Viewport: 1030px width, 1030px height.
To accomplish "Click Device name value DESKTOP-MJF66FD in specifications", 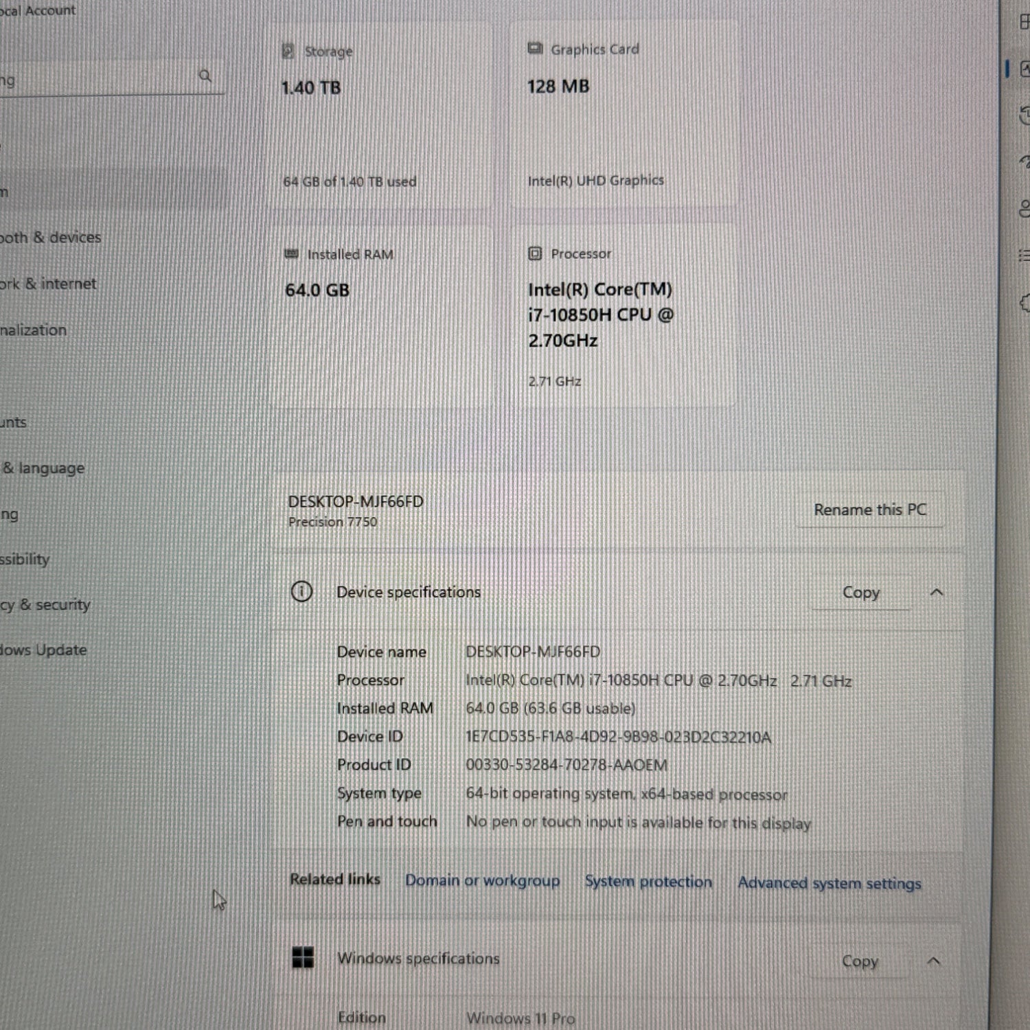I will [x=533, y=651].
